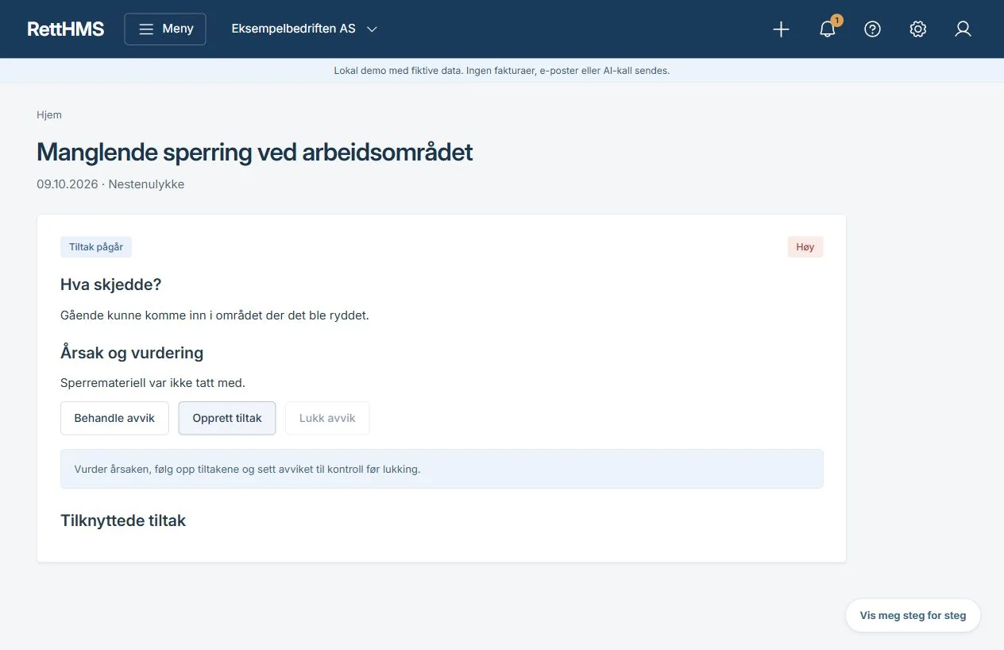Click the Behandle avvik button
1004x650 pixels.
click(x=114, y=418)
